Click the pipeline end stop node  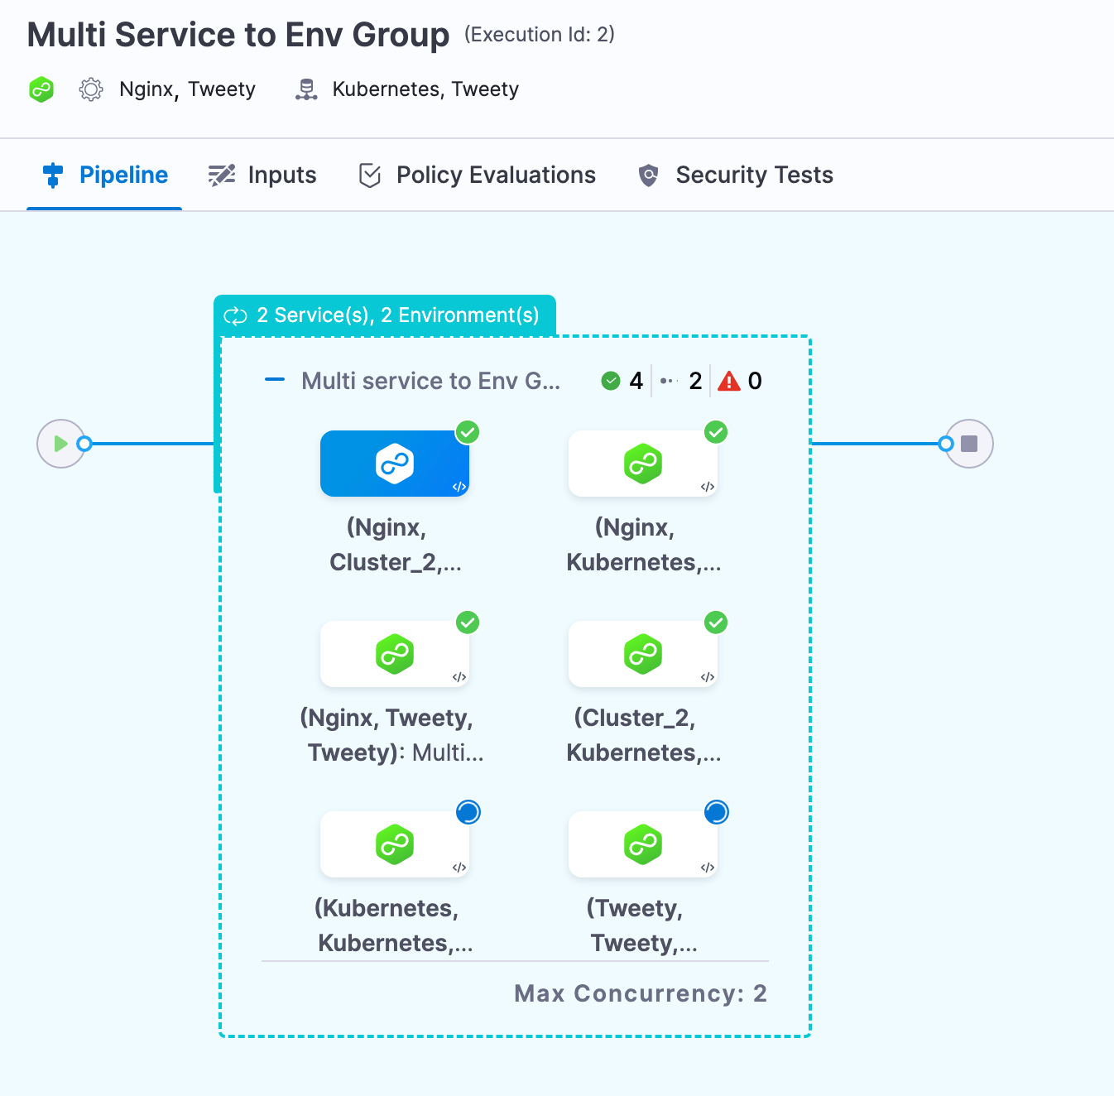tap(969, 444)
